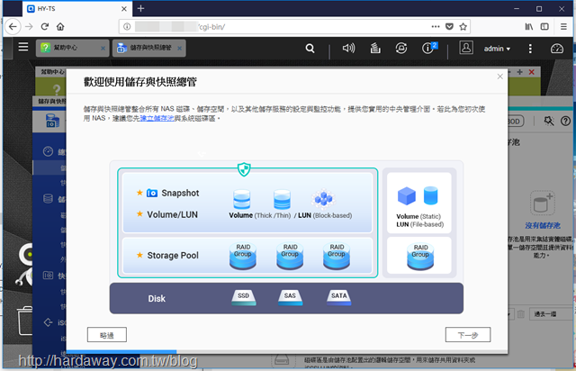Click the Disk label in diagram
Viewport: 576px width, 371px height.
click(x=157, y=299)
